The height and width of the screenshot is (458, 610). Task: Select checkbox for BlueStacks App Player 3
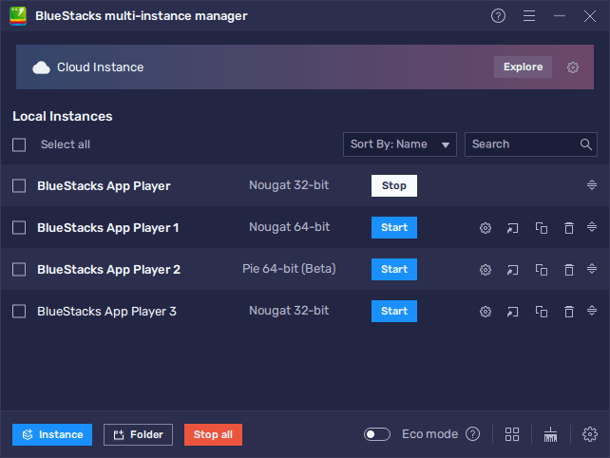coord(19,312)
